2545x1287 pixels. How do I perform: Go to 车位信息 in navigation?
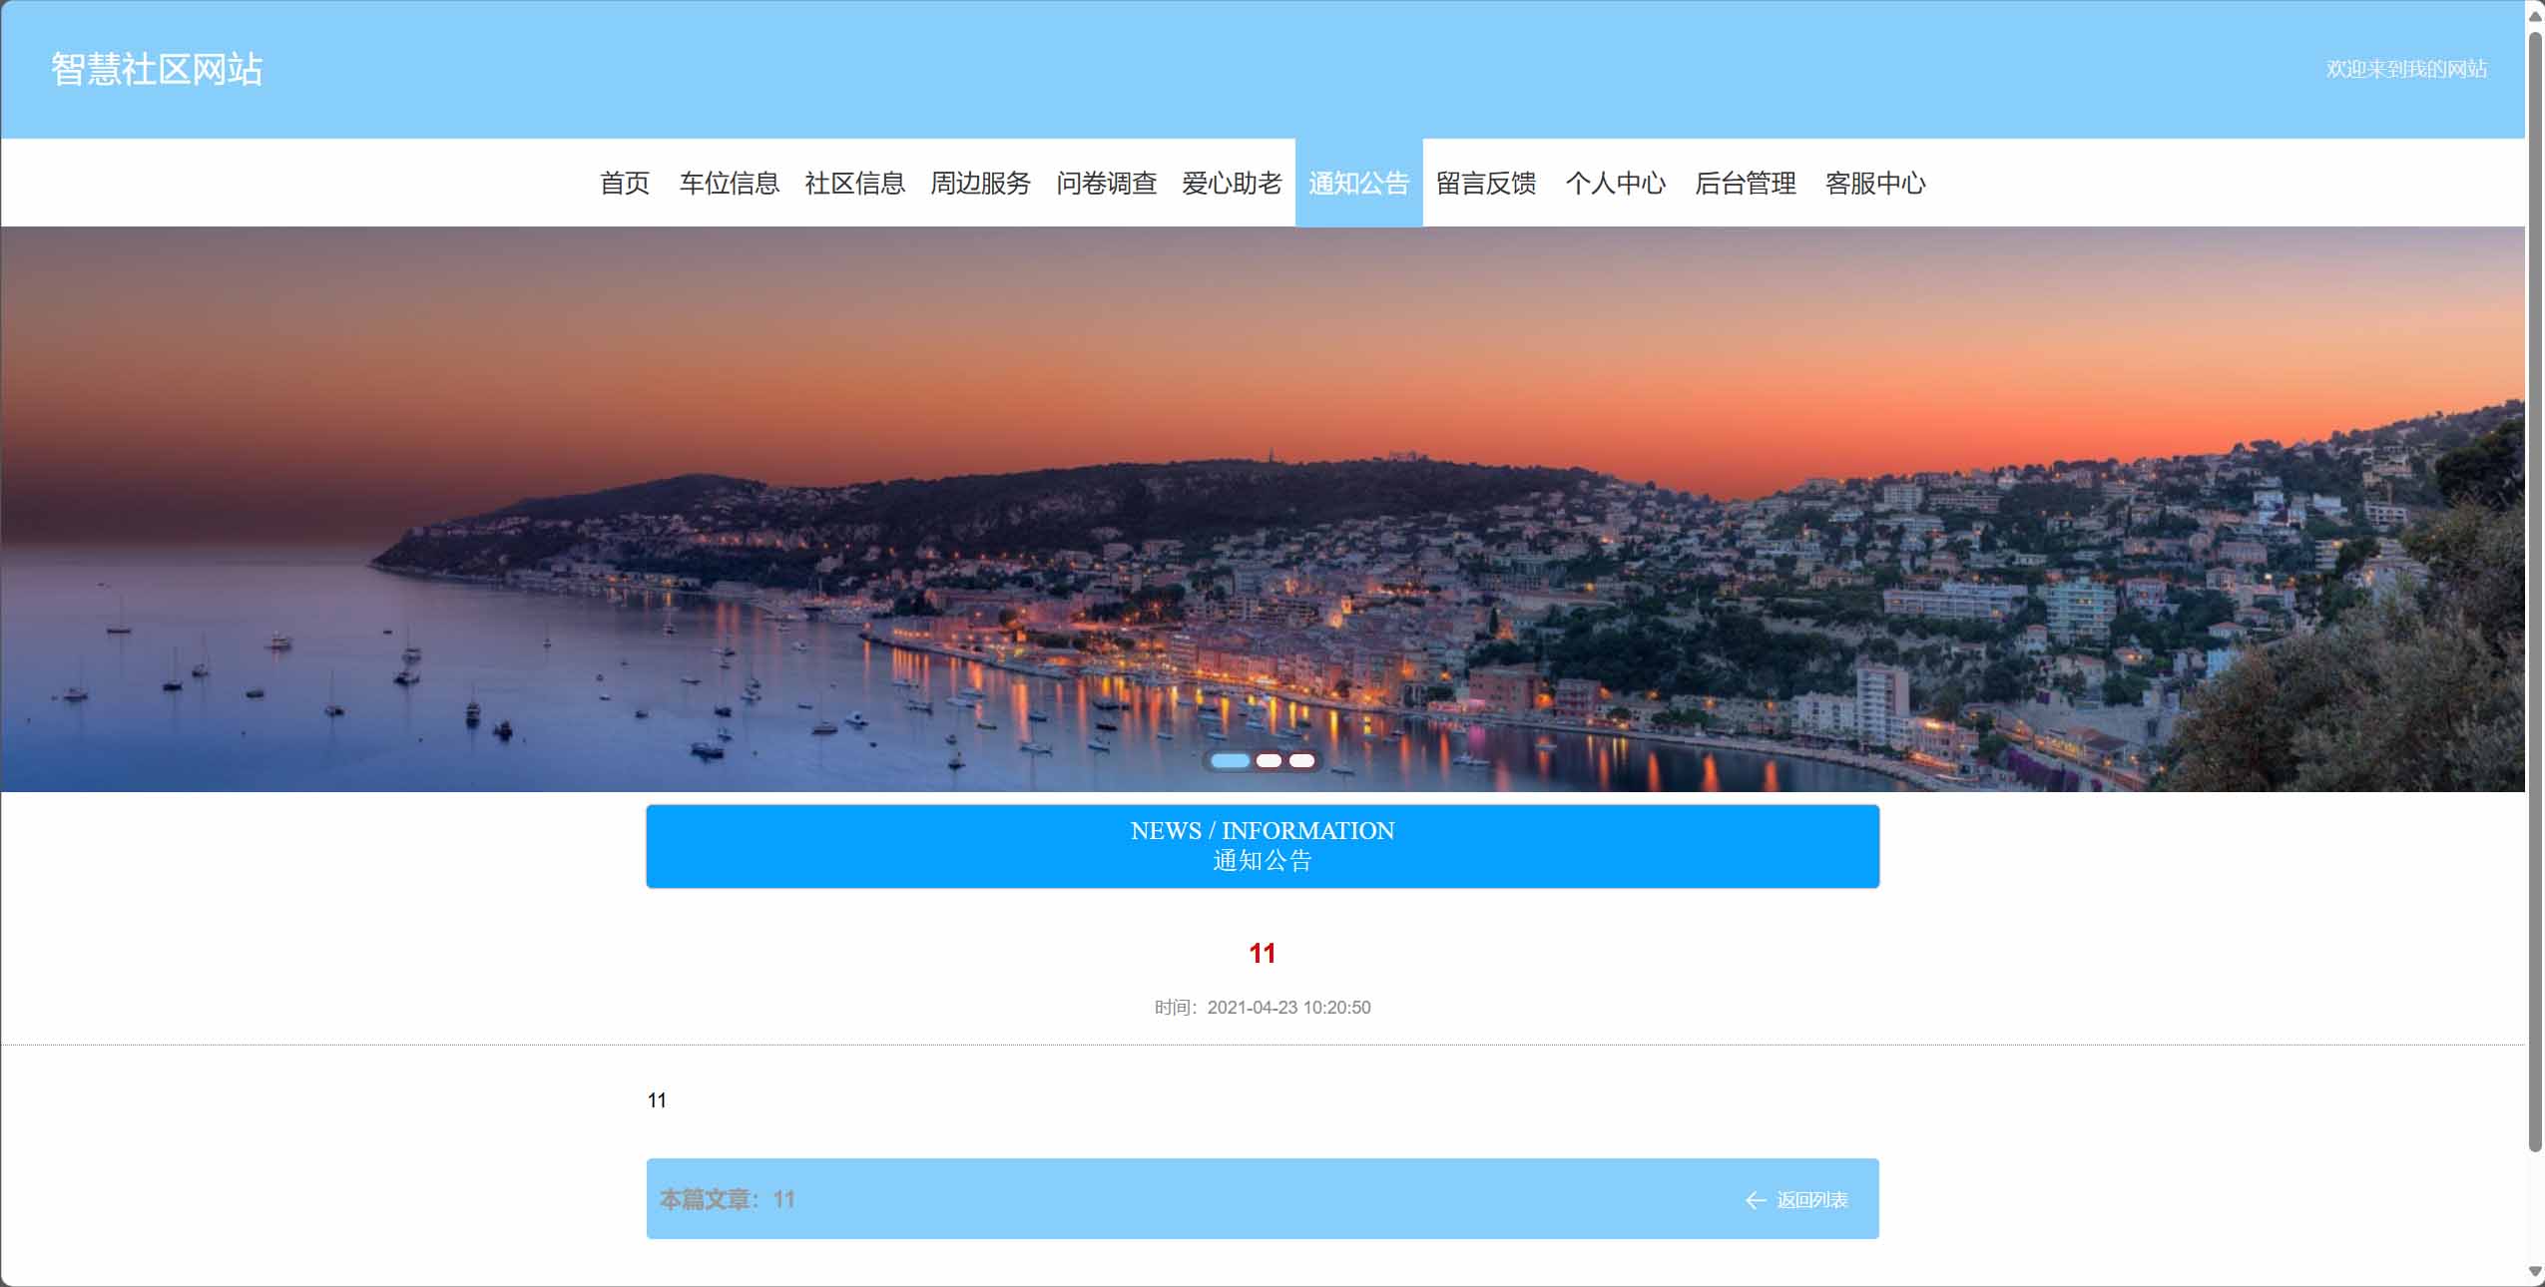tap(729, 183)
